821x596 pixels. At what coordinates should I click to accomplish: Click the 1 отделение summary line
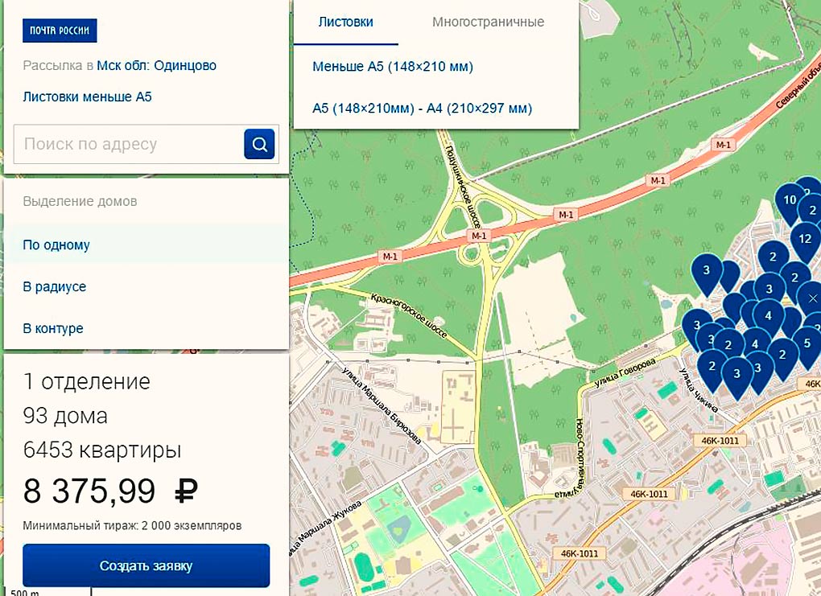click(87, 381)
